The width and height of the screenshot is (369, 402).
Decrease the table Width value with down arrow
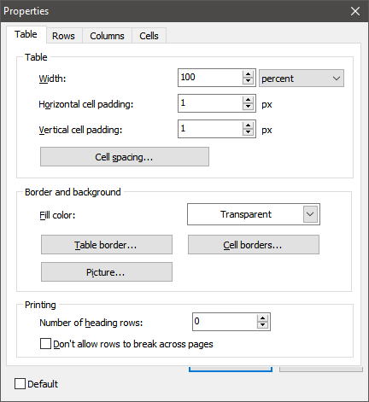(248, 81)
